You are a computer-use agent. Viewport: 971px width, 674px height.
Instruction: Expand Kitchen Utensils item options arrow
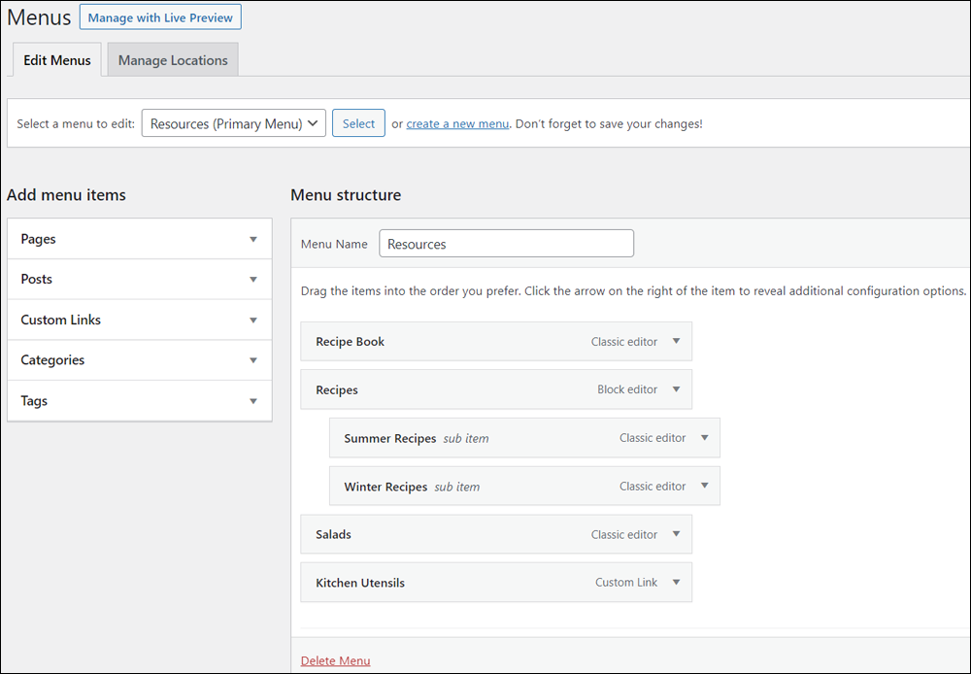[x=676, y=582]
